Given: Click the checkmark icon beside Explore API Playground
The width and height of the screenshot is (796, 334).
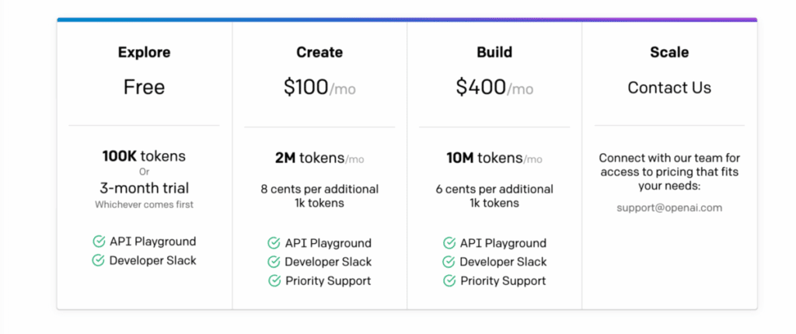Looking at the screenshot, I should (99, 242).
